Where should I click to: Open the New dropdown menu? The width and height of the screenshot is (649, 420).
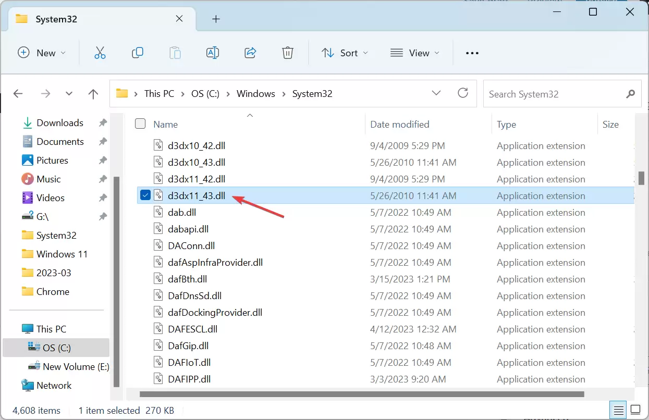pyautogui.click(x=42, y=53)
